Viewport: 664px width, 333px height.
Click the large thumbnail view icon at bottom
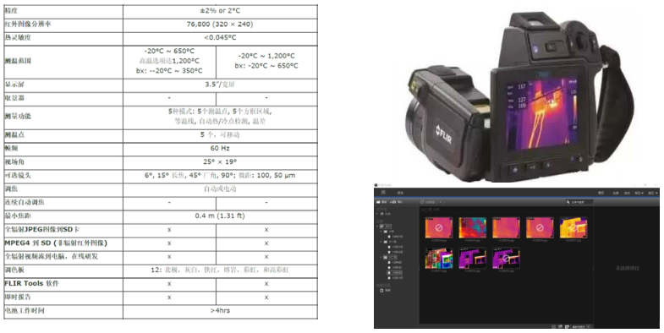[x=567, y=326]
